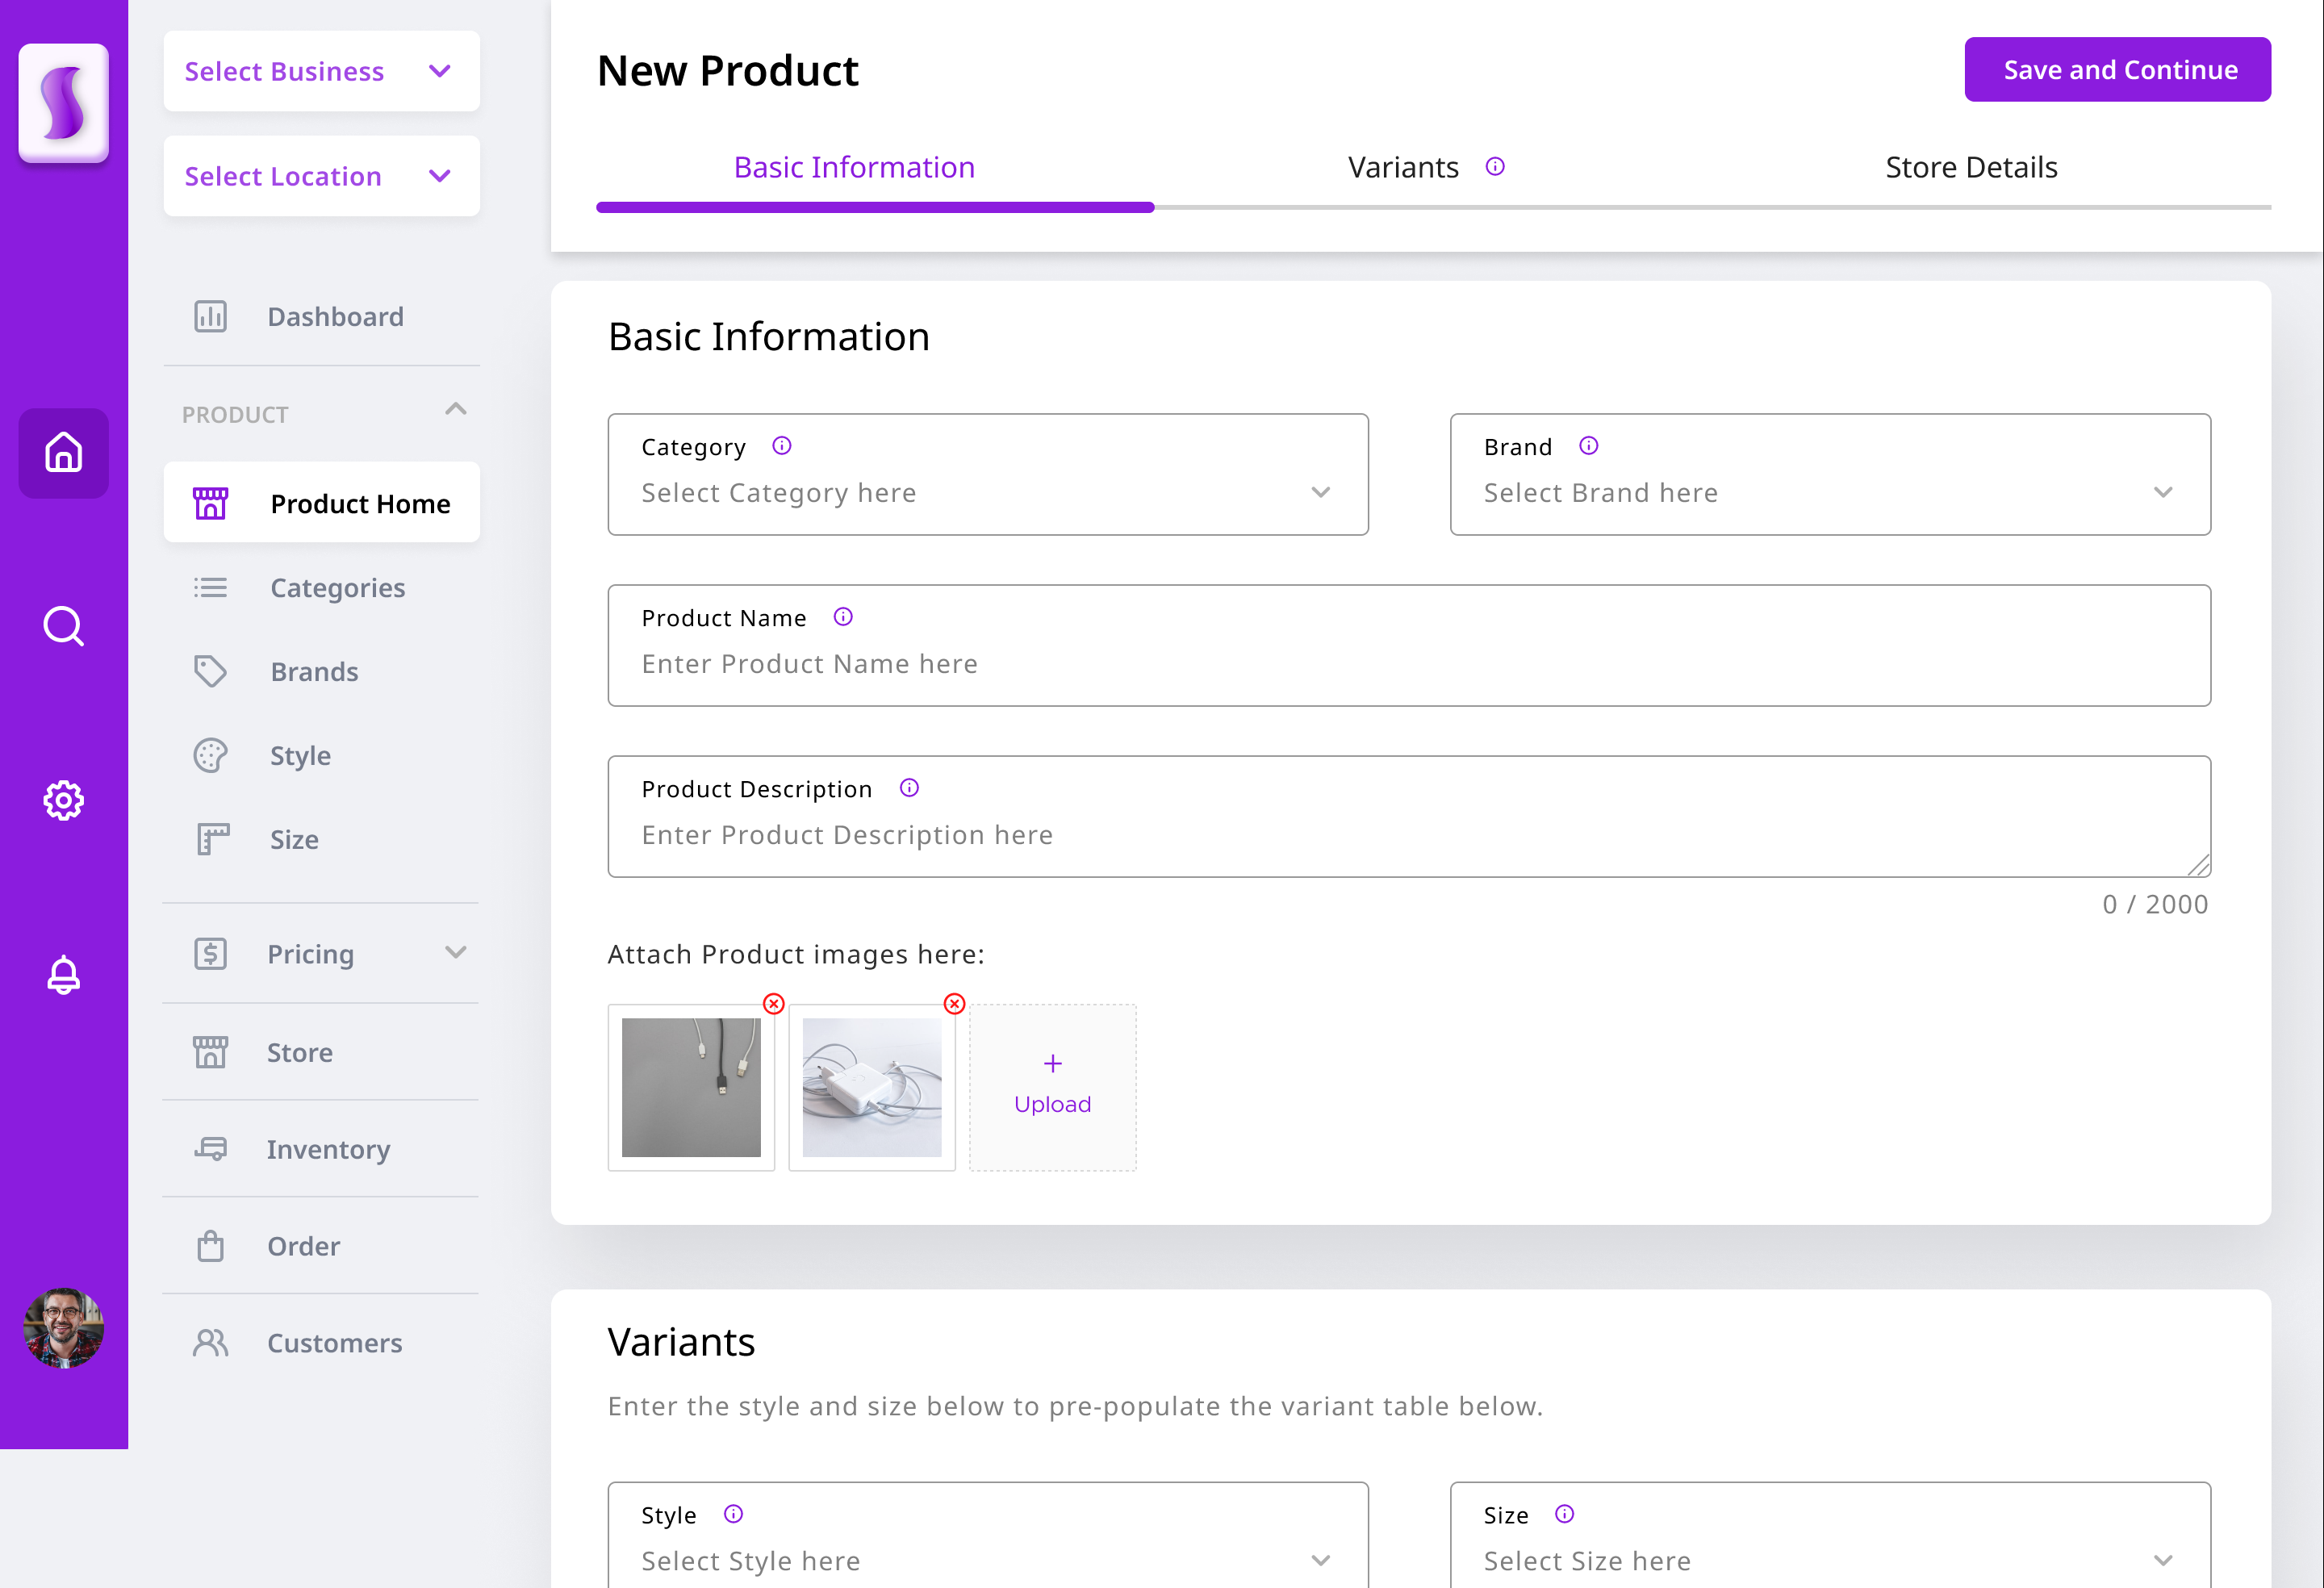
Task: Open the Variants tab
Action: [1403, 167]
